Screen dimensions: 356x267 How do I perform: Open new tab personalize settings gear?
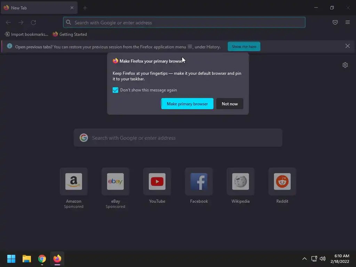345,65
